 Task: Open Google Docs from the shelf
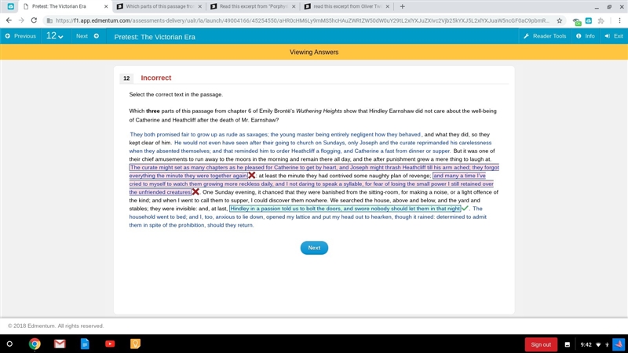pyautogui.click(x=85, y=344)
